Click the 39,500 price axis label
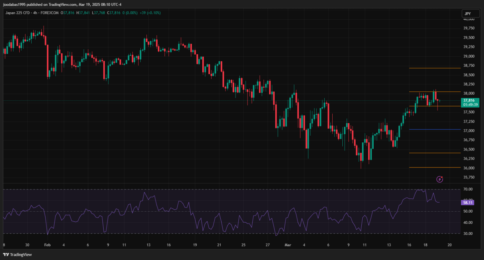 (469, 38)
